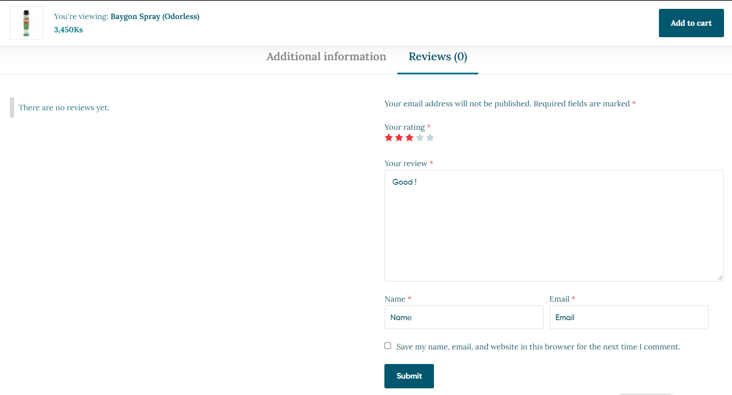Click the 3,450Ks price text
The width and height of the screenshot is (732, 395).
68,30
